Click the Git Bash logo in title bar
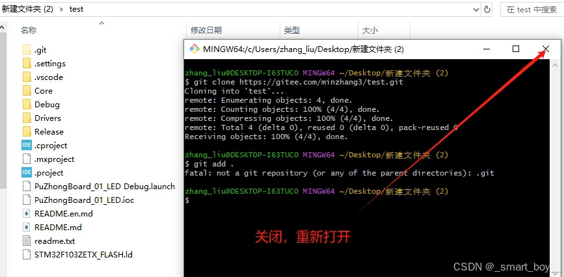The height and width of the screenshot is (277, 564). click(x=195, y=49)
